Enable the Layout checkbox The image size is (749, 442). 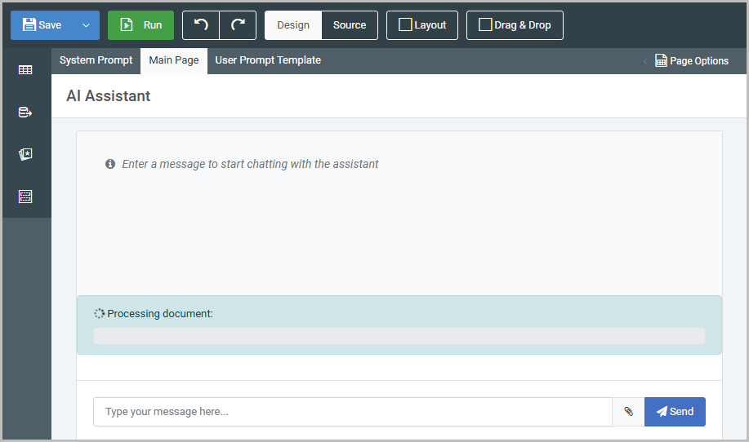click(405, 25)
